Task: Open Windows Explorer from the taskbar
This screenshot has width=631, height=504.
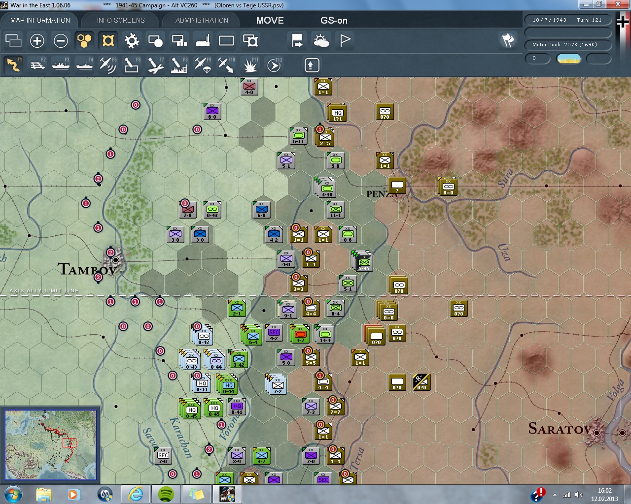Action: pyautogui.click(x=44, y=494)
